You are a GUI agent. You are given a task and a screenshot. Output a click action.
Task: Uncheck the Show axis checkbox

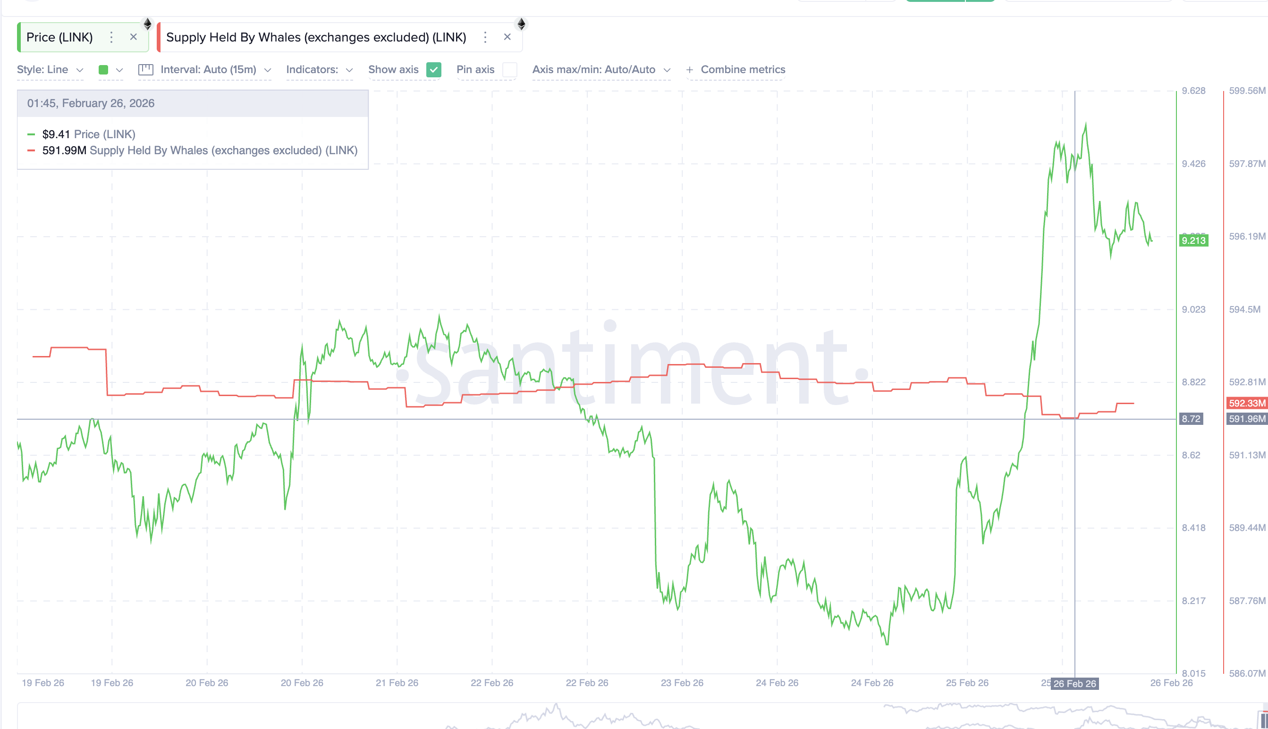(x=433, y=70)
